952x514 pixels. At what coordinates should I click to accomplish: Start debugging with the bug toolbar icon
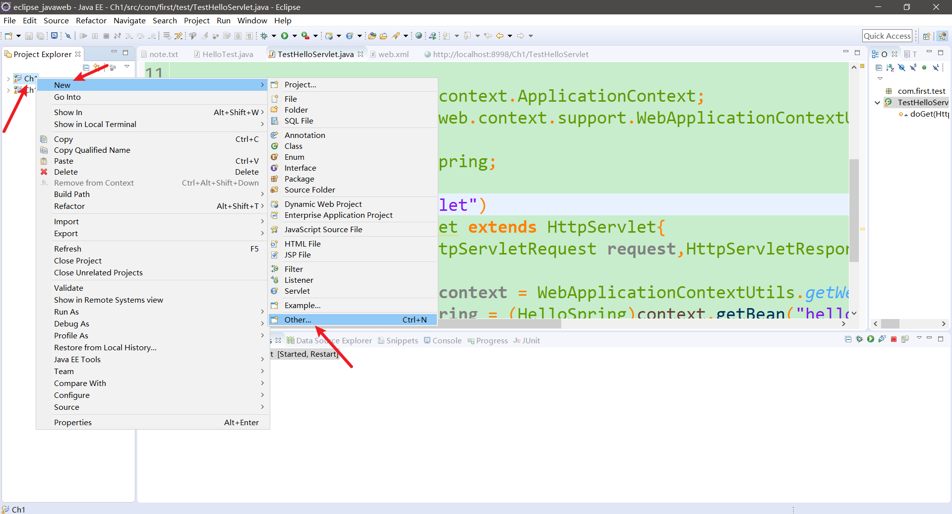pos(264,35)
